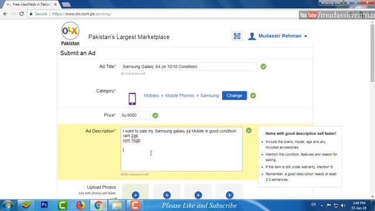
Task: Focus the Price input field
Action: (135, 115)
